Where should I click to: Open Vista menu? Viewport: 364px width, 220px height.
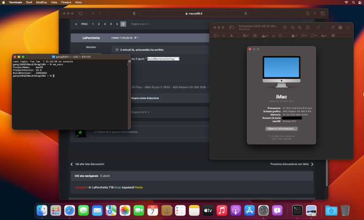54,2
